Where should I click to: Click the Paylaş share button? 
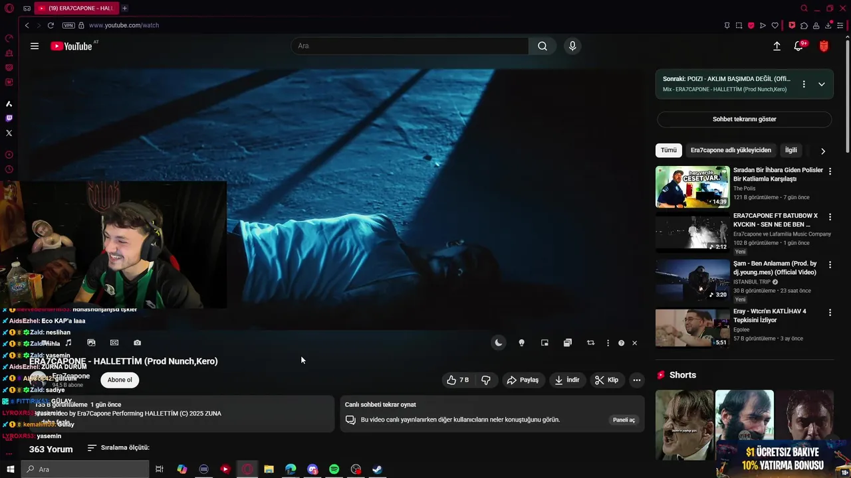[x=523, y=380]
